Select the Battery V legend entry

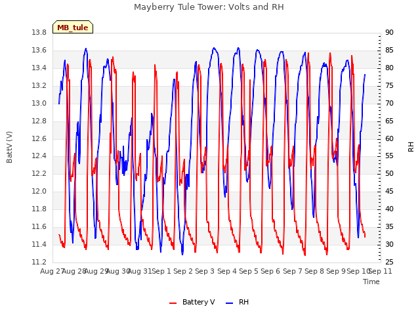(x=192, y=302)
